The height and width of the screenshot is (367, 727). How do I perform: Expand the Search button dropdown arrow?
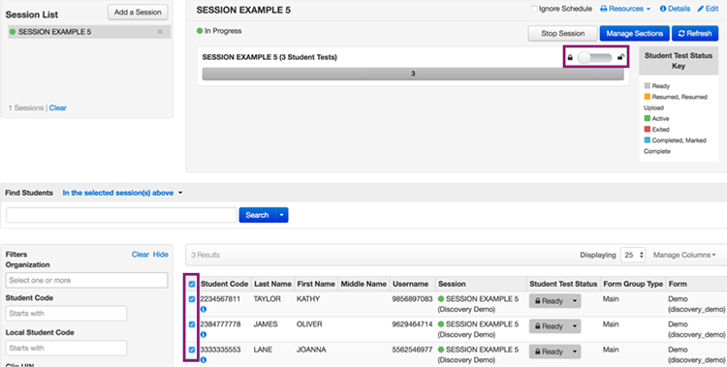[281, 215]
